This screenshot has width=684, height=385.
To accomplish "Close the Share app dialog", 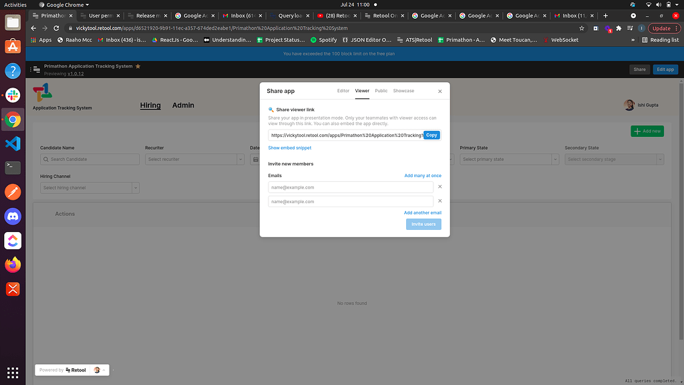I will [x=440, y=91].
